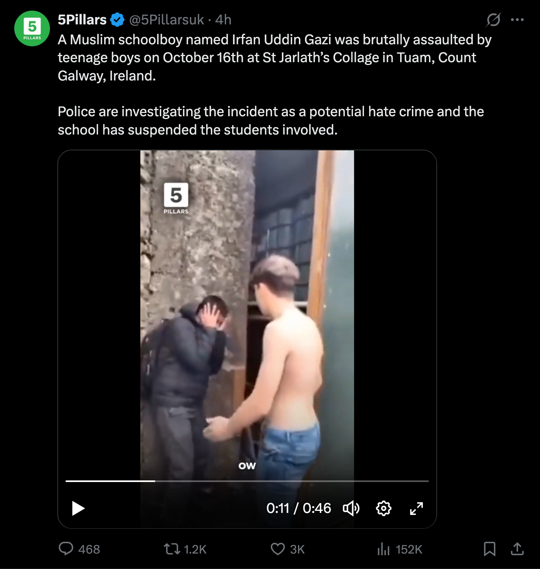Open video settings gear menu
Screen dimensions: 540x569
click(383, 508)
